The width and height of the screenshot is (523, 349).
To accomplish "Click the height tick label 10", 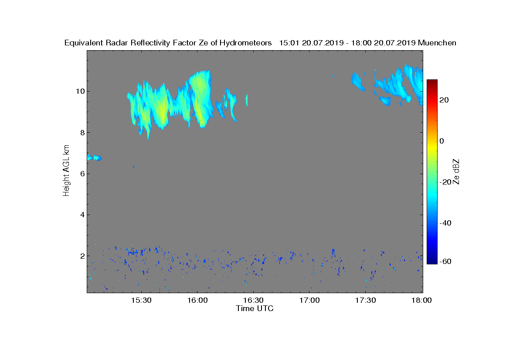I will 80,91.
